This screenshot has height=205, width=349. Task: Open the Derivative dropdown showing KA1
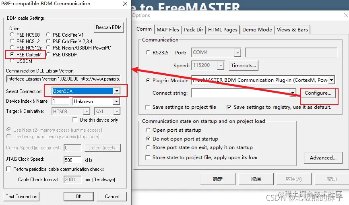116,111
